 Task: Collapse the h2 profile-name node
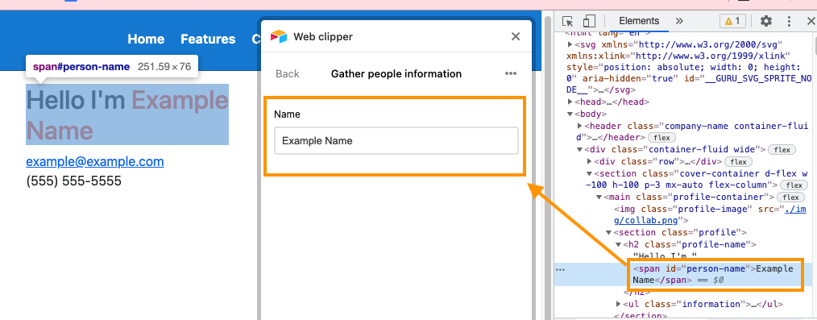(619, 244)
